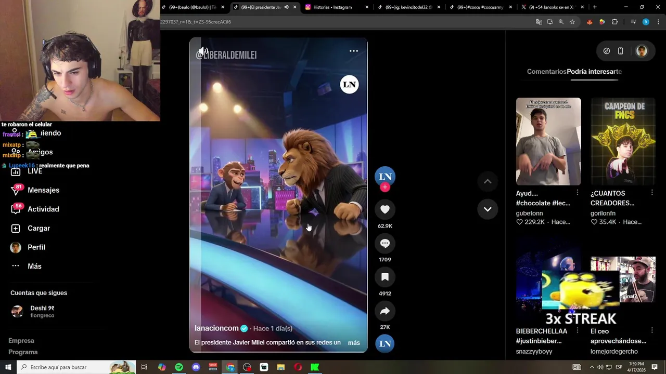Open the 'El ceo aprovechándose...' video title
The width and height of the screenshot is (666, 374).
618,336
